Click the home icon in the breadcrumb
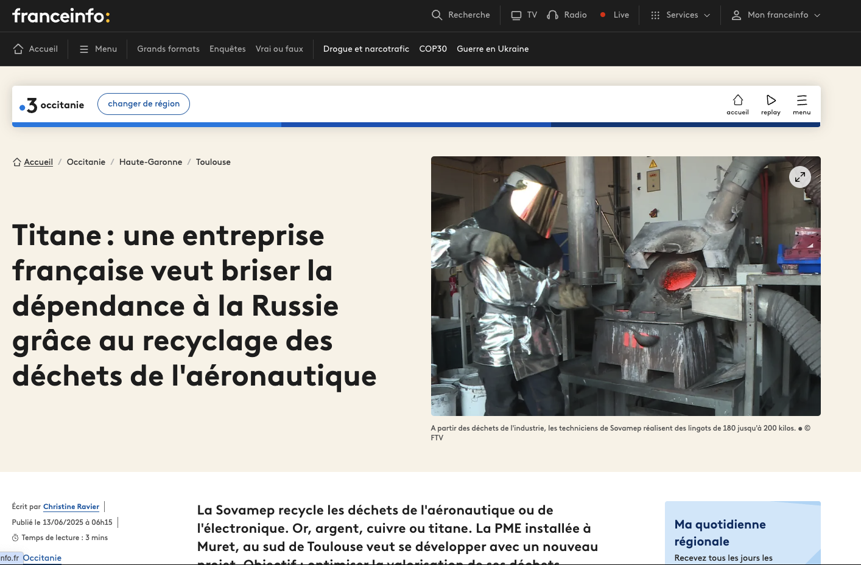Image resolution: width=861 pixels, height=565 pixels. (16, 161)
